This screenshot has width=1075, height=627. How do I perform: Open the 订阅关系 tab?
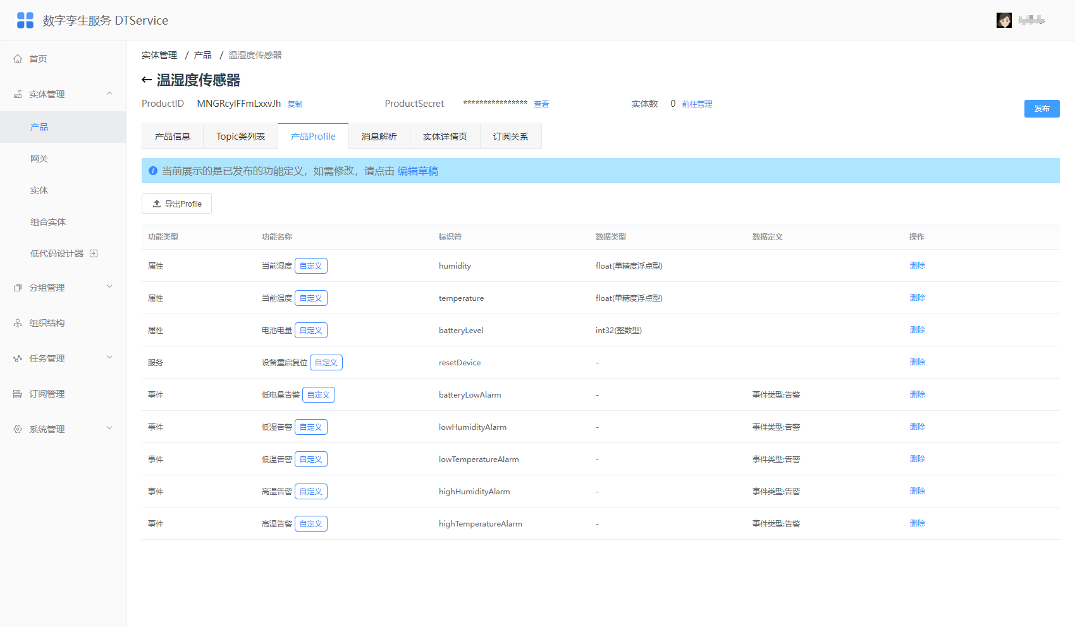(511, 137)
